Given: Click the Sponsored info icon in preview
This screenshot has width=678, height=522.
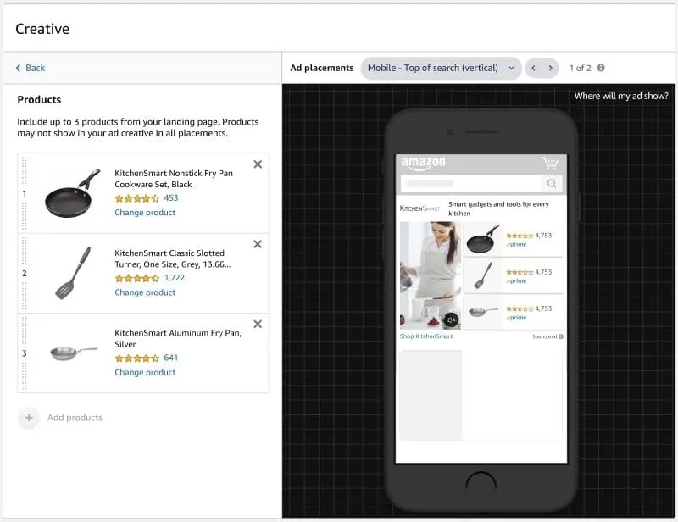Looking at the screenshot, I should 561,336.
